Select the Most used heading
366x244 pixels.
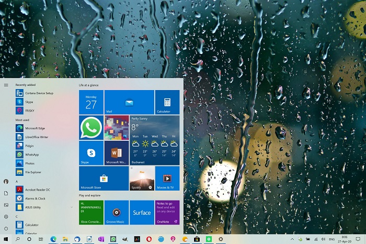pos(22,120)
